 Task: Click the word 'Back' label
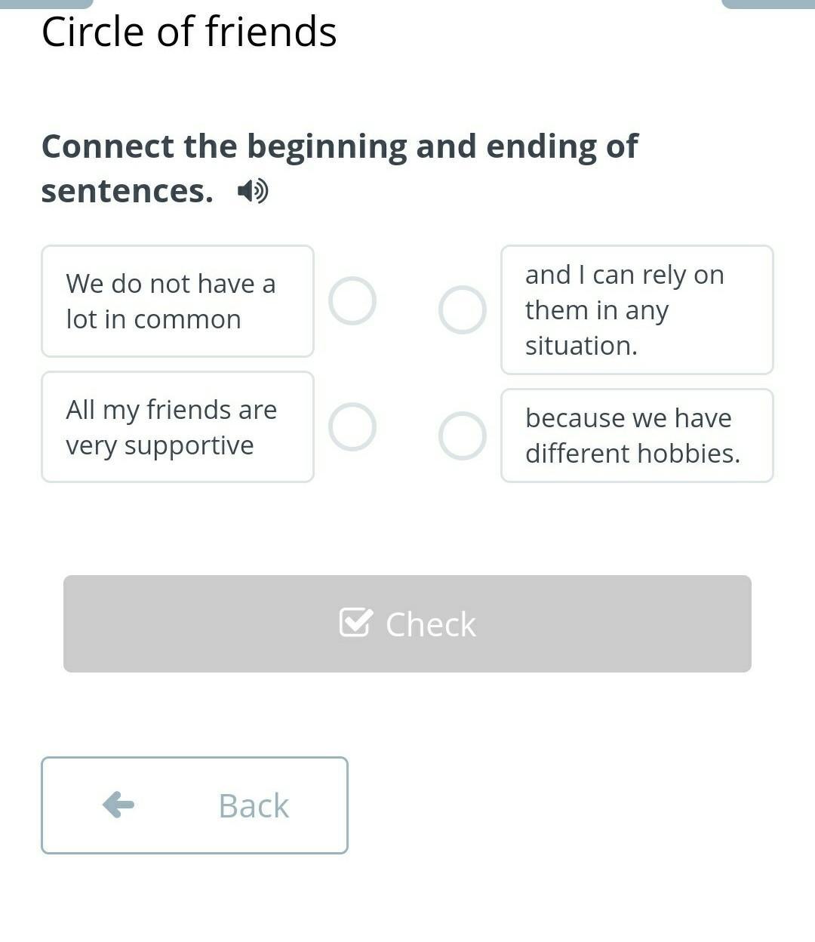click(254, 805)
